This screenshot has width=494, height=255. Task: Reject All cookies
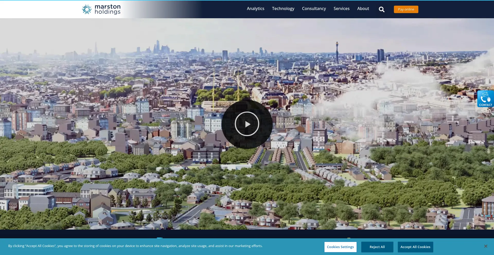377,247
